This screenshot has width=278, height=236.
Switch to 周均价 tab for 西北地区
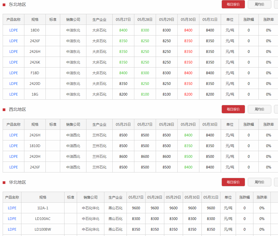coord(259,109)
